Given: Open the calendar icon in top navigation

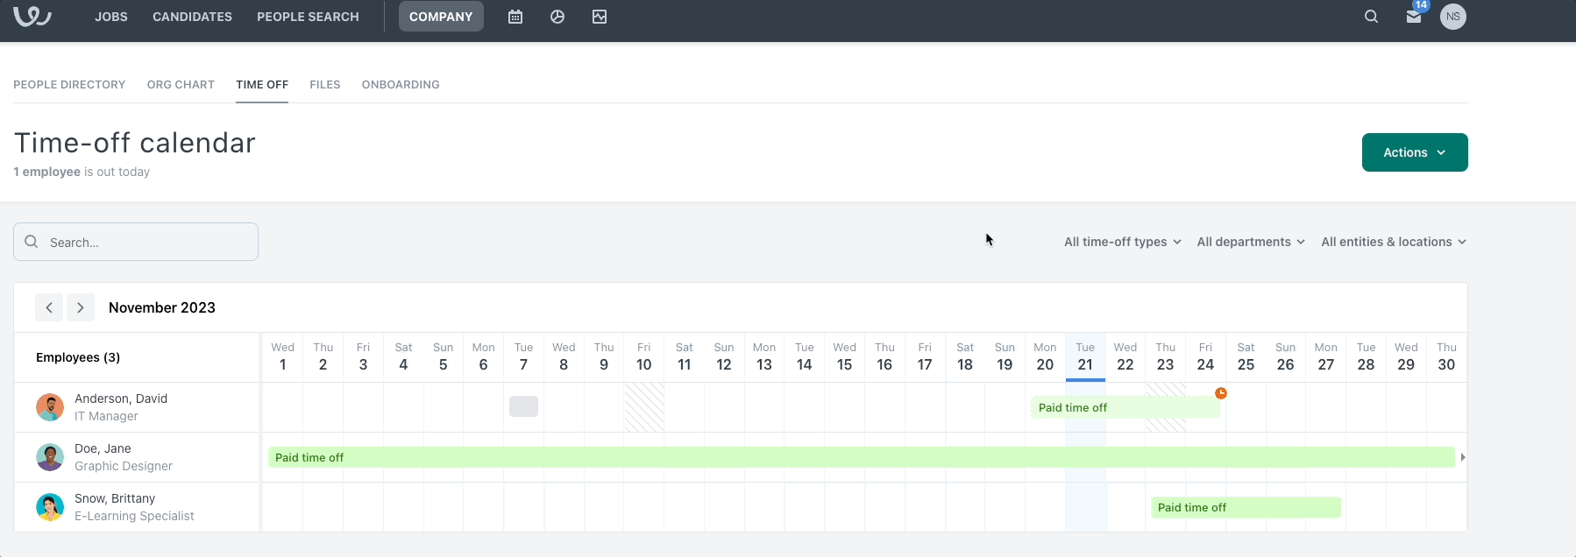Looking at the screenshot, I should point(515,17).
